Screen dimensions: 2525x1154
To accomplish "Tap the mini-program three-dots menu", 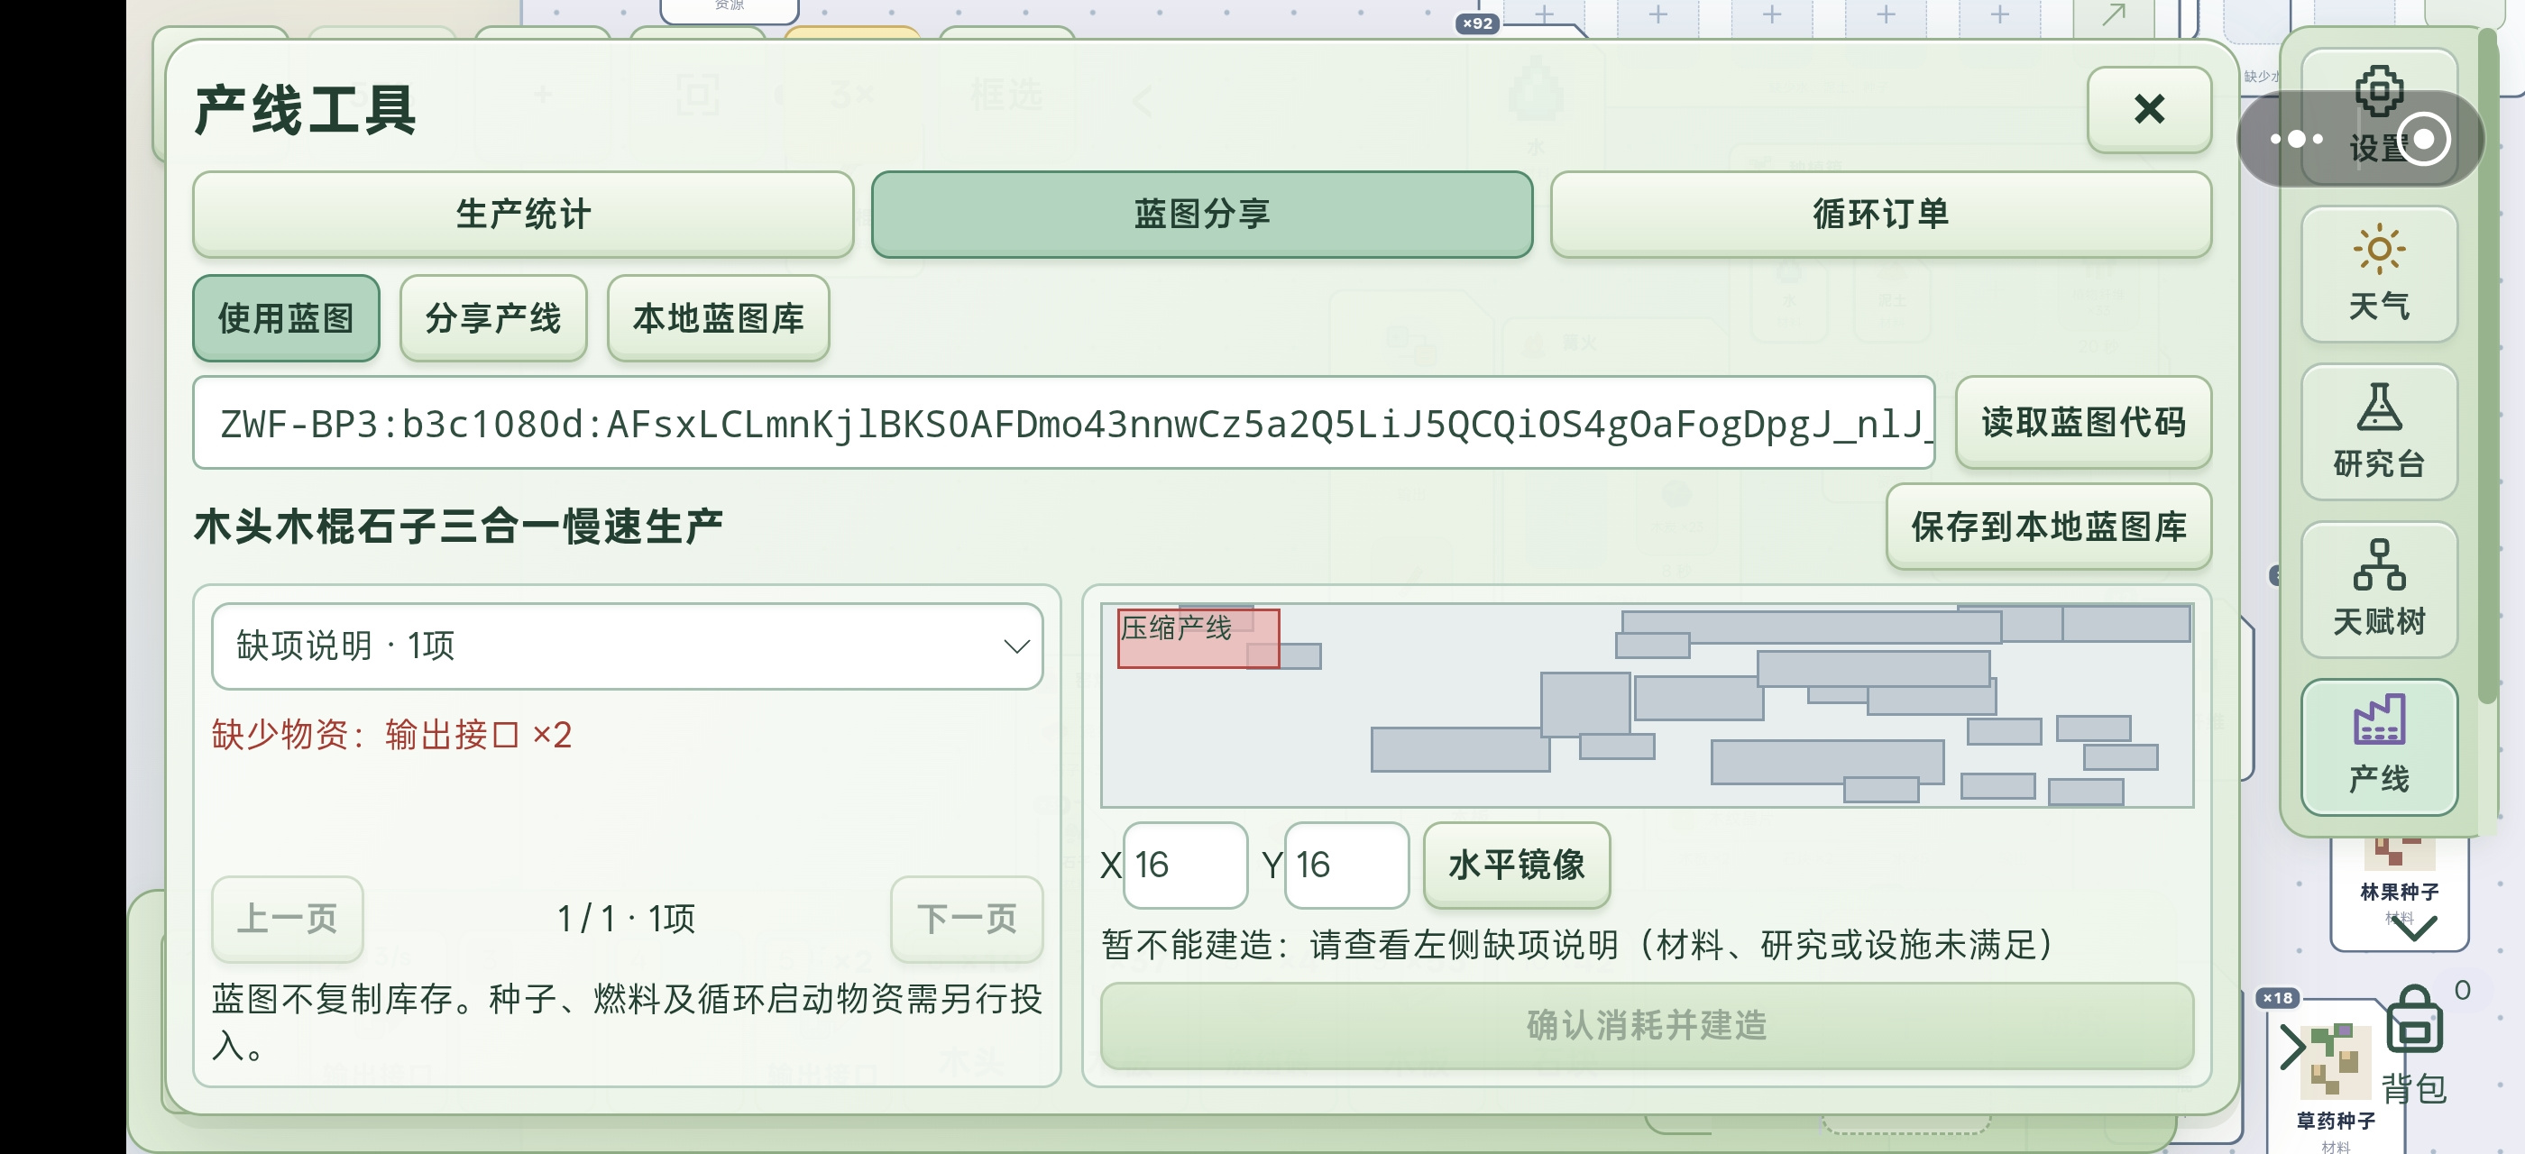I will point(2296,139).
